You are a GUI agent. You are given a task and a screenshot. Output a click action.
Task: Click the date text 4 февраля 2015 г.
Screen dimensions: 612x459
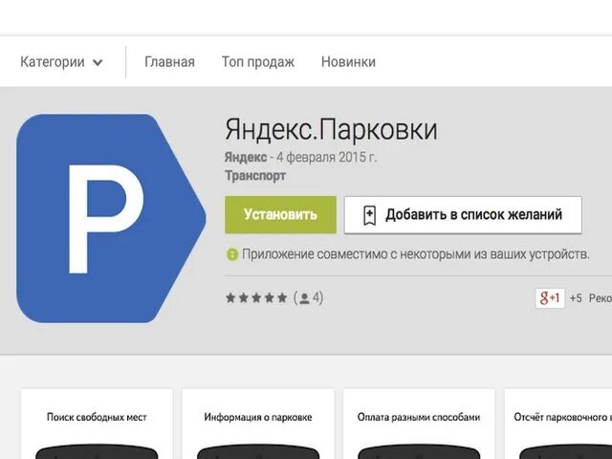(x=326, y=157)
